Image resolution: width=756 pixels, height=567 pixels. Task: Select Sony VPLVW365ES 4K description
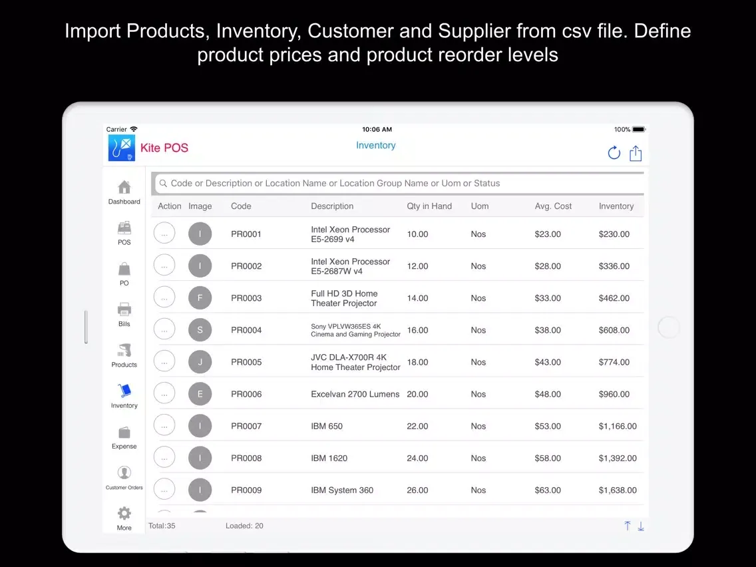pos(356,330)
